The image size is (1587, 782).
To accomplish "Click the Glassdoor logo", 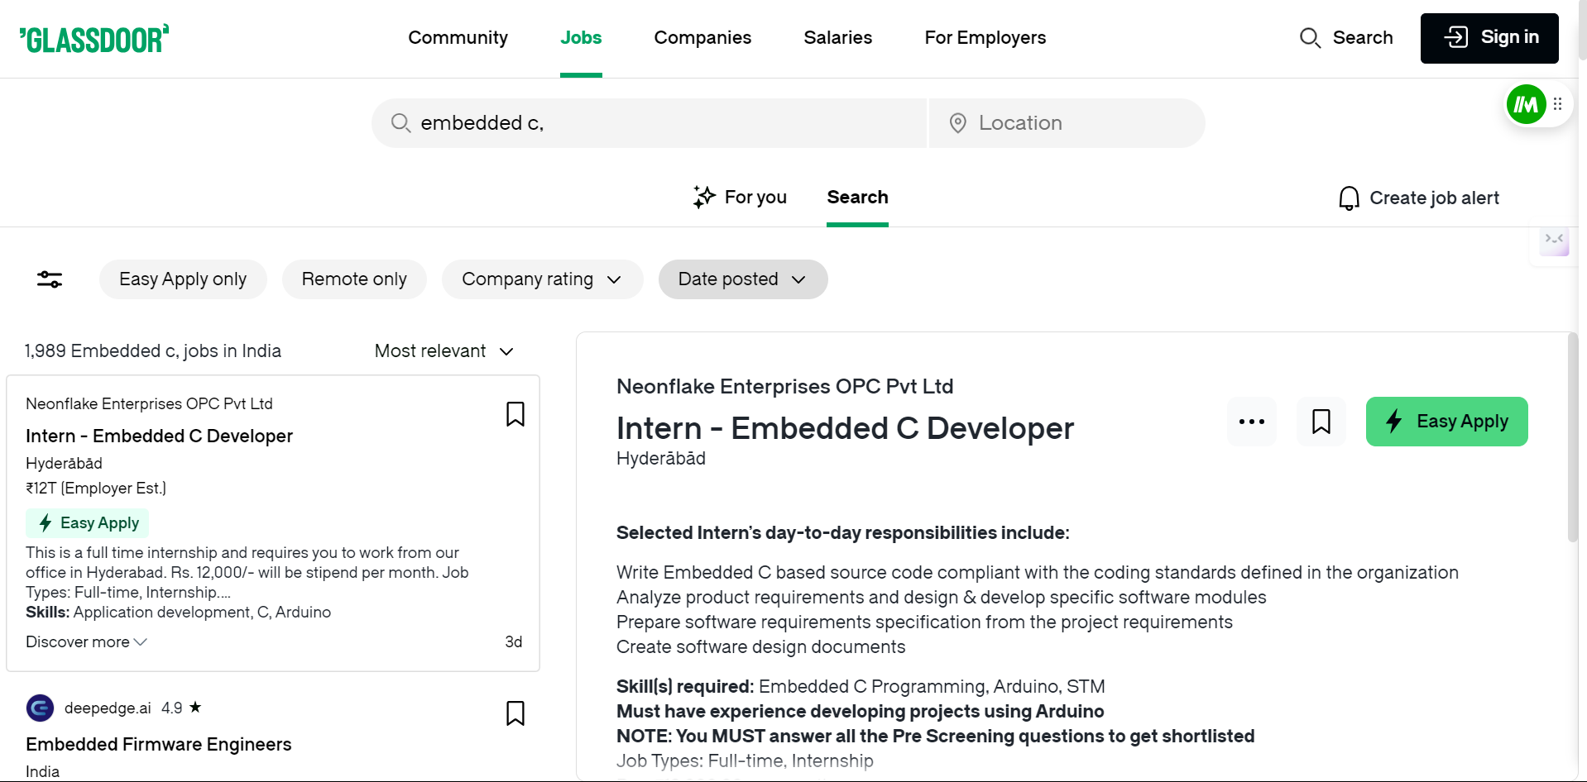I will [93, 38].
